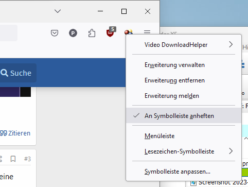The width and height of the screenshot is (248, 187).
Task: Click the Video DownloadHelper toolbar icon
Action: [x=129, y=32]
